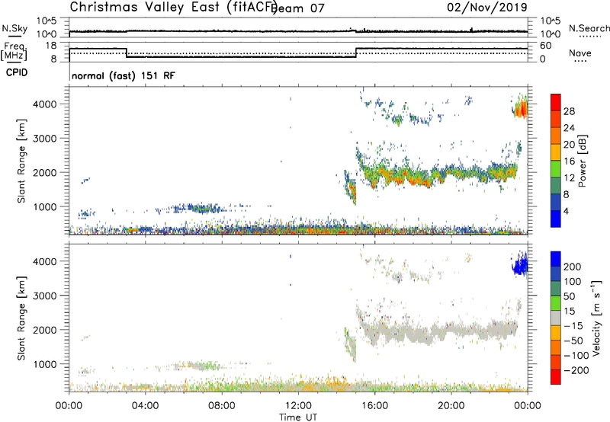610x422 pixels.
Task: Click the '4' label on Power colorbar
Action: (566, 211)
